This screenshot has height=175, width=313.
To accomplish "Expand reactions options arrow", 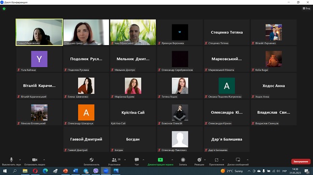I will tap(205, 160).
